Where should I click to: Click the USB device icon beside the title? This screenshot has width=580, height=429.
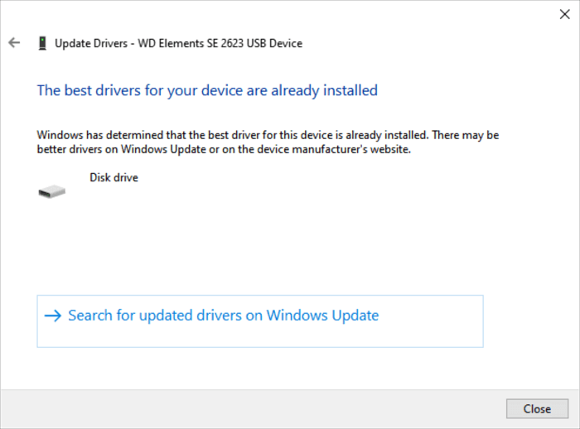41,43
